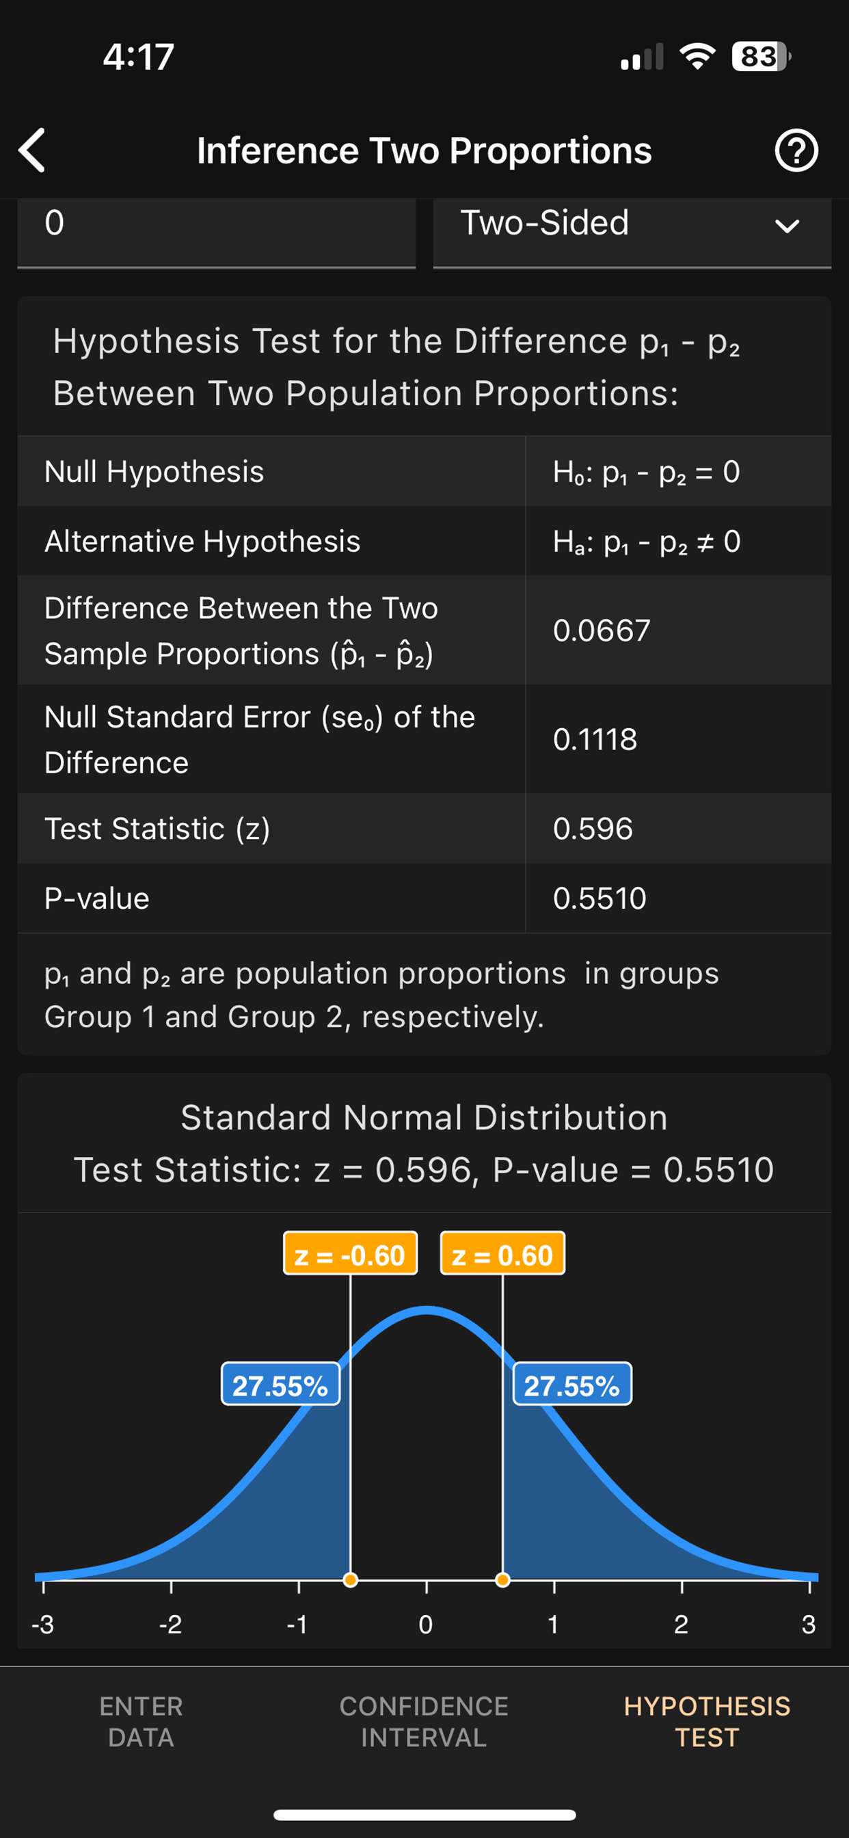The height and width of the screenshot is (1838, 849).
Task: Tap the z = -0.60 orange label
Action: (x=350, y=1254)
